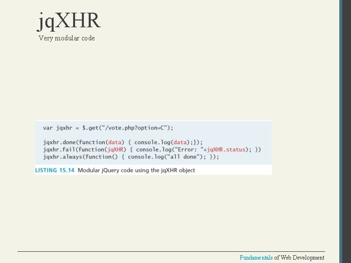The image size is (351, 263).
Task: Click the 'LISTING 15.14' label
Action: (55, 170)
